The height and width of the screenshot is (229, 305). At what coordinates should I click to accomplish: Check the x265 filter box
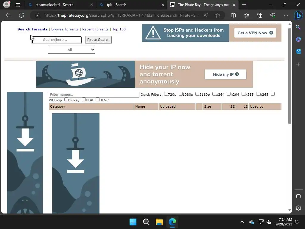pos(243,94)
